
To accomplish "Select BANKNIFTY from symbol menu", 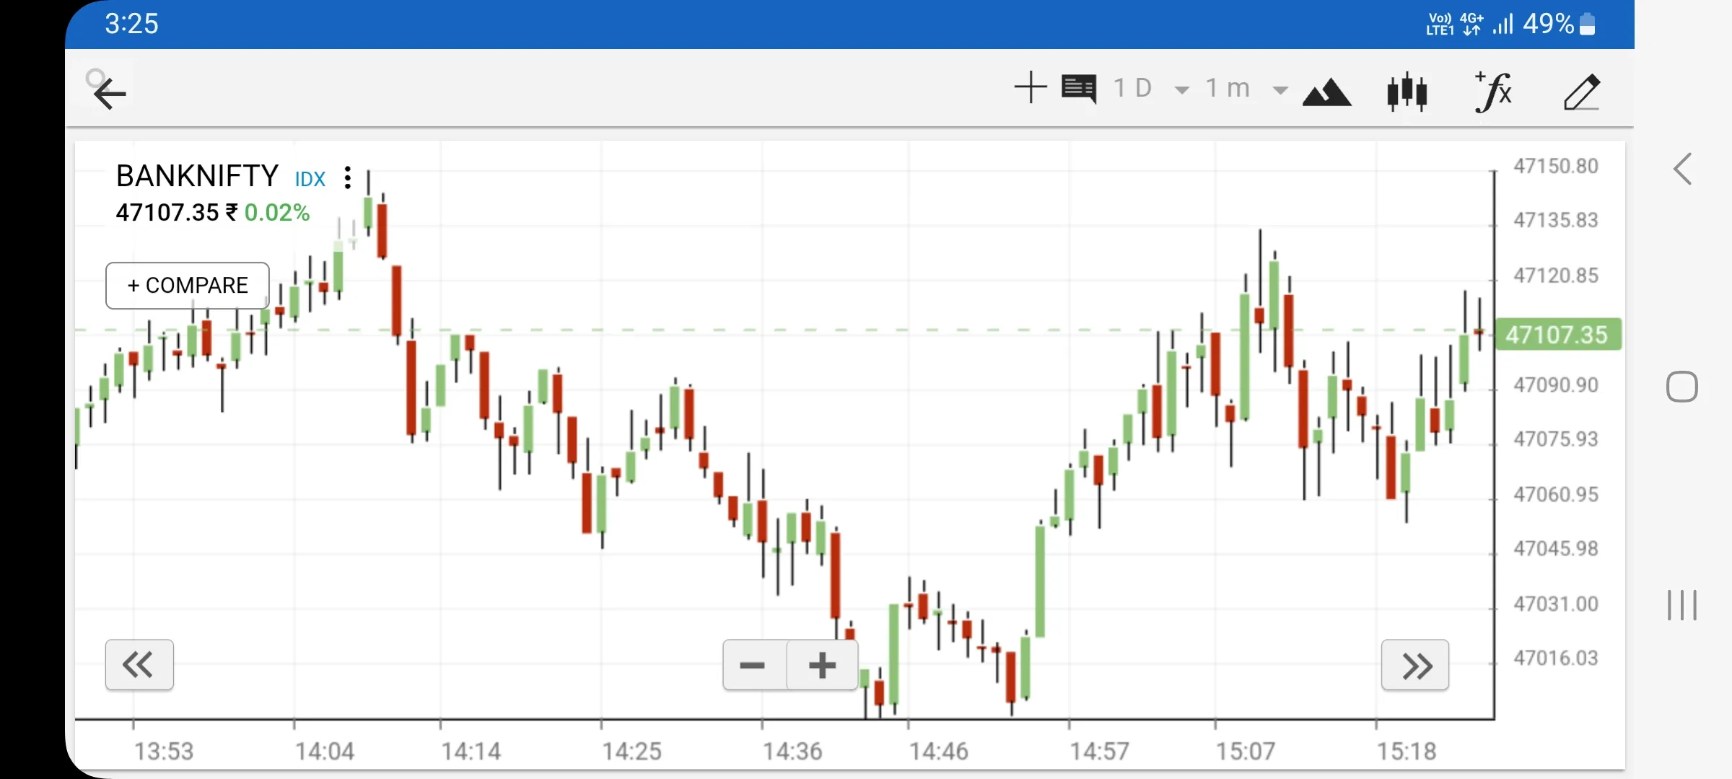I will (196, 175).
